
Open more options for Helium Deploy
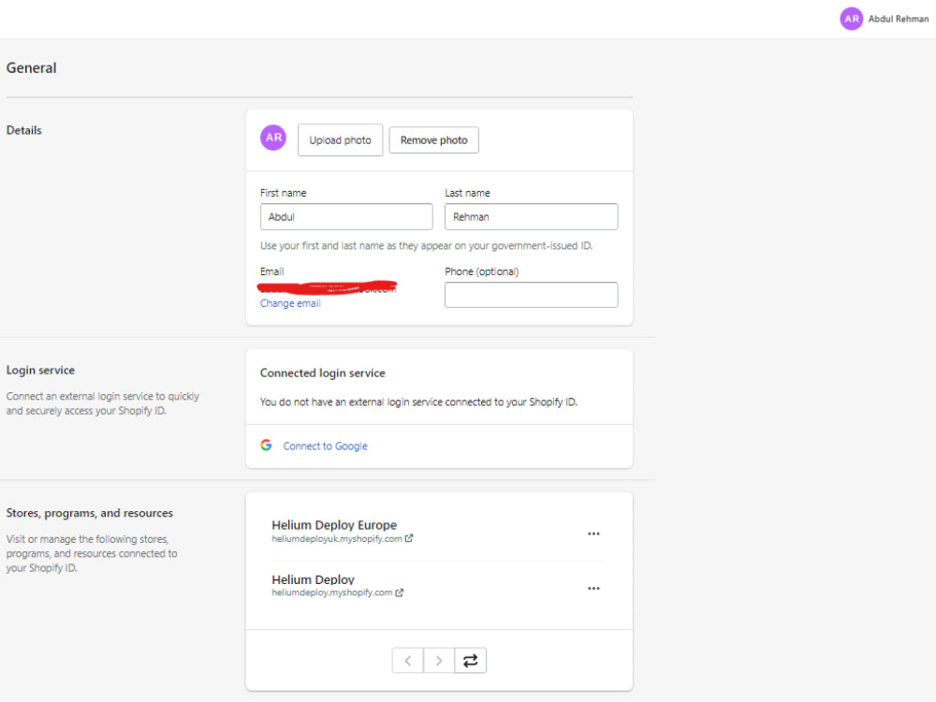[x=593, y=588]
